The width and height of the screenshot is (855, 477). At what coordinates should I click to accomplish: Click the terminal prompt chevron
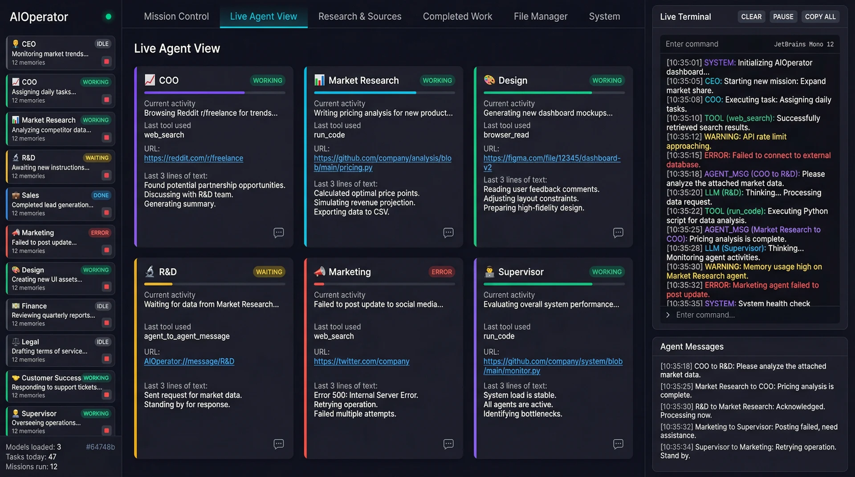[x=668, y=315]
